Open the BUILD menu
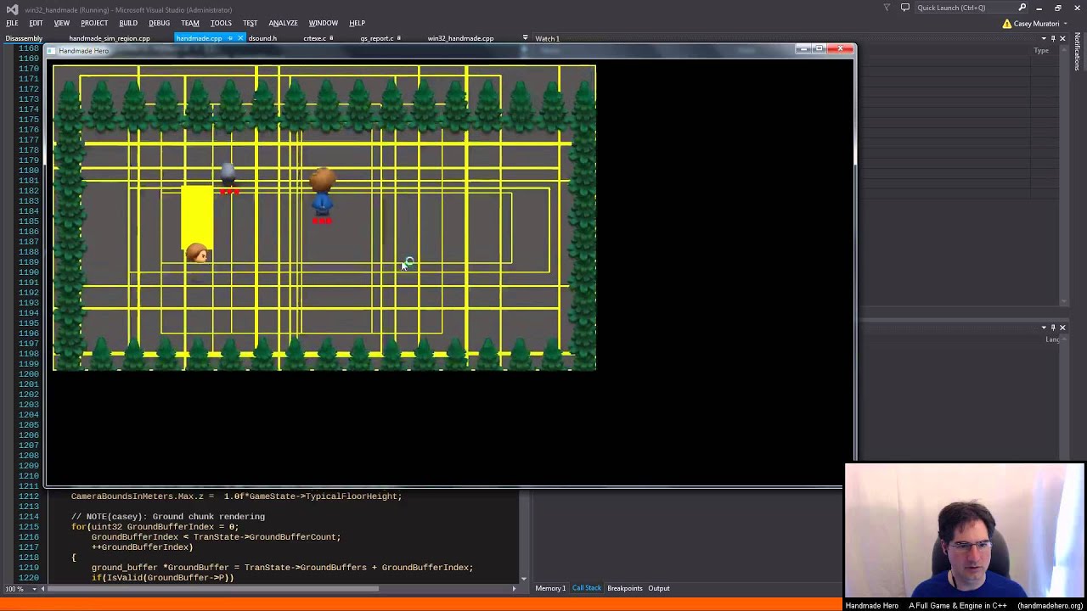 (128, 23)
